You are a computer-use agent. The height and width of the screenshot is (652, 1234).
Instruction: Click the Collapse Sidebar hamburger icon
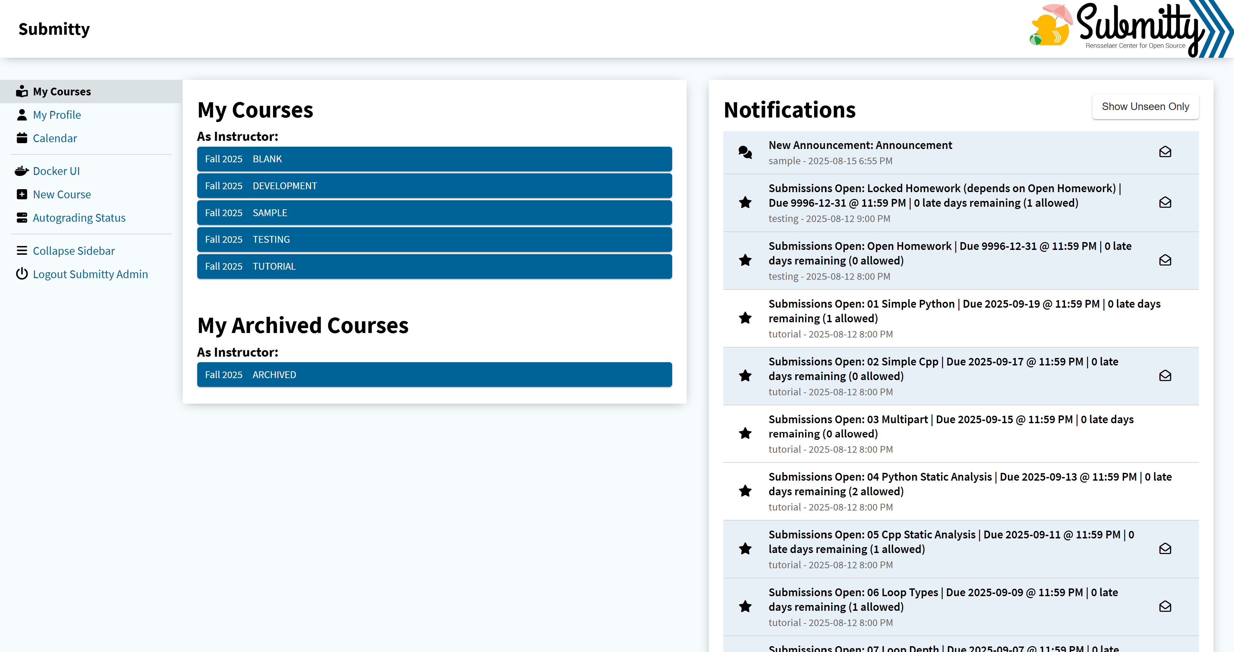21,250
